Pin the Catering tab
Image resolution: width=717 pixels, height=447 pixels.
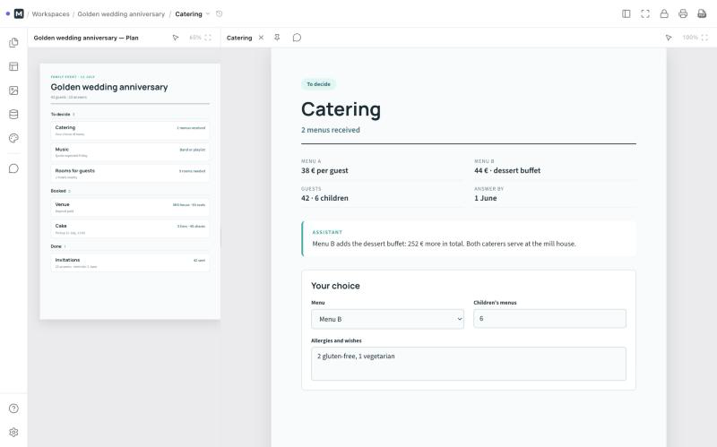tap(277, 38)
